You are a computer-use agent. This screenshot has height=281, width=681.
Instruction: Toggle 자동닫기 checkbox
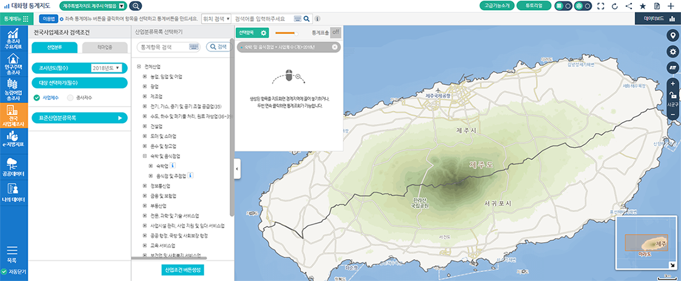coord(4,273)
